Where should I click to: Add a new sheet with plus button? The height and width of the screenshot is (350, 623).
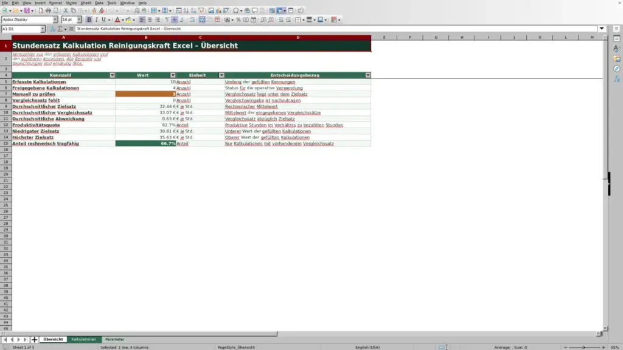tap(34, 339)
